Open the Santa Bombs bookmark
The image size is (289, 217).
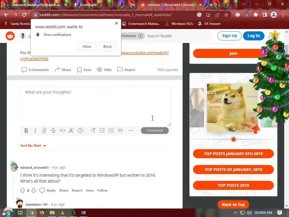pyautogui.click(x=17, y=24)
